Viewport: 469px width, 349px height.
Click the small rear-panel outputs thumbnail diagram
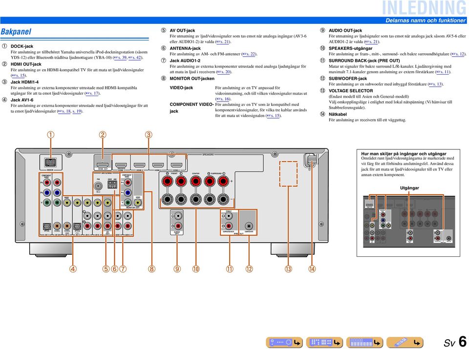coord(408,222)
